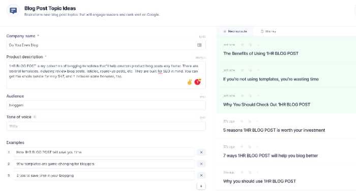Click the card icon inside Company name field
Viewport: 356px width, 191px height.
[x=199, y=45]
